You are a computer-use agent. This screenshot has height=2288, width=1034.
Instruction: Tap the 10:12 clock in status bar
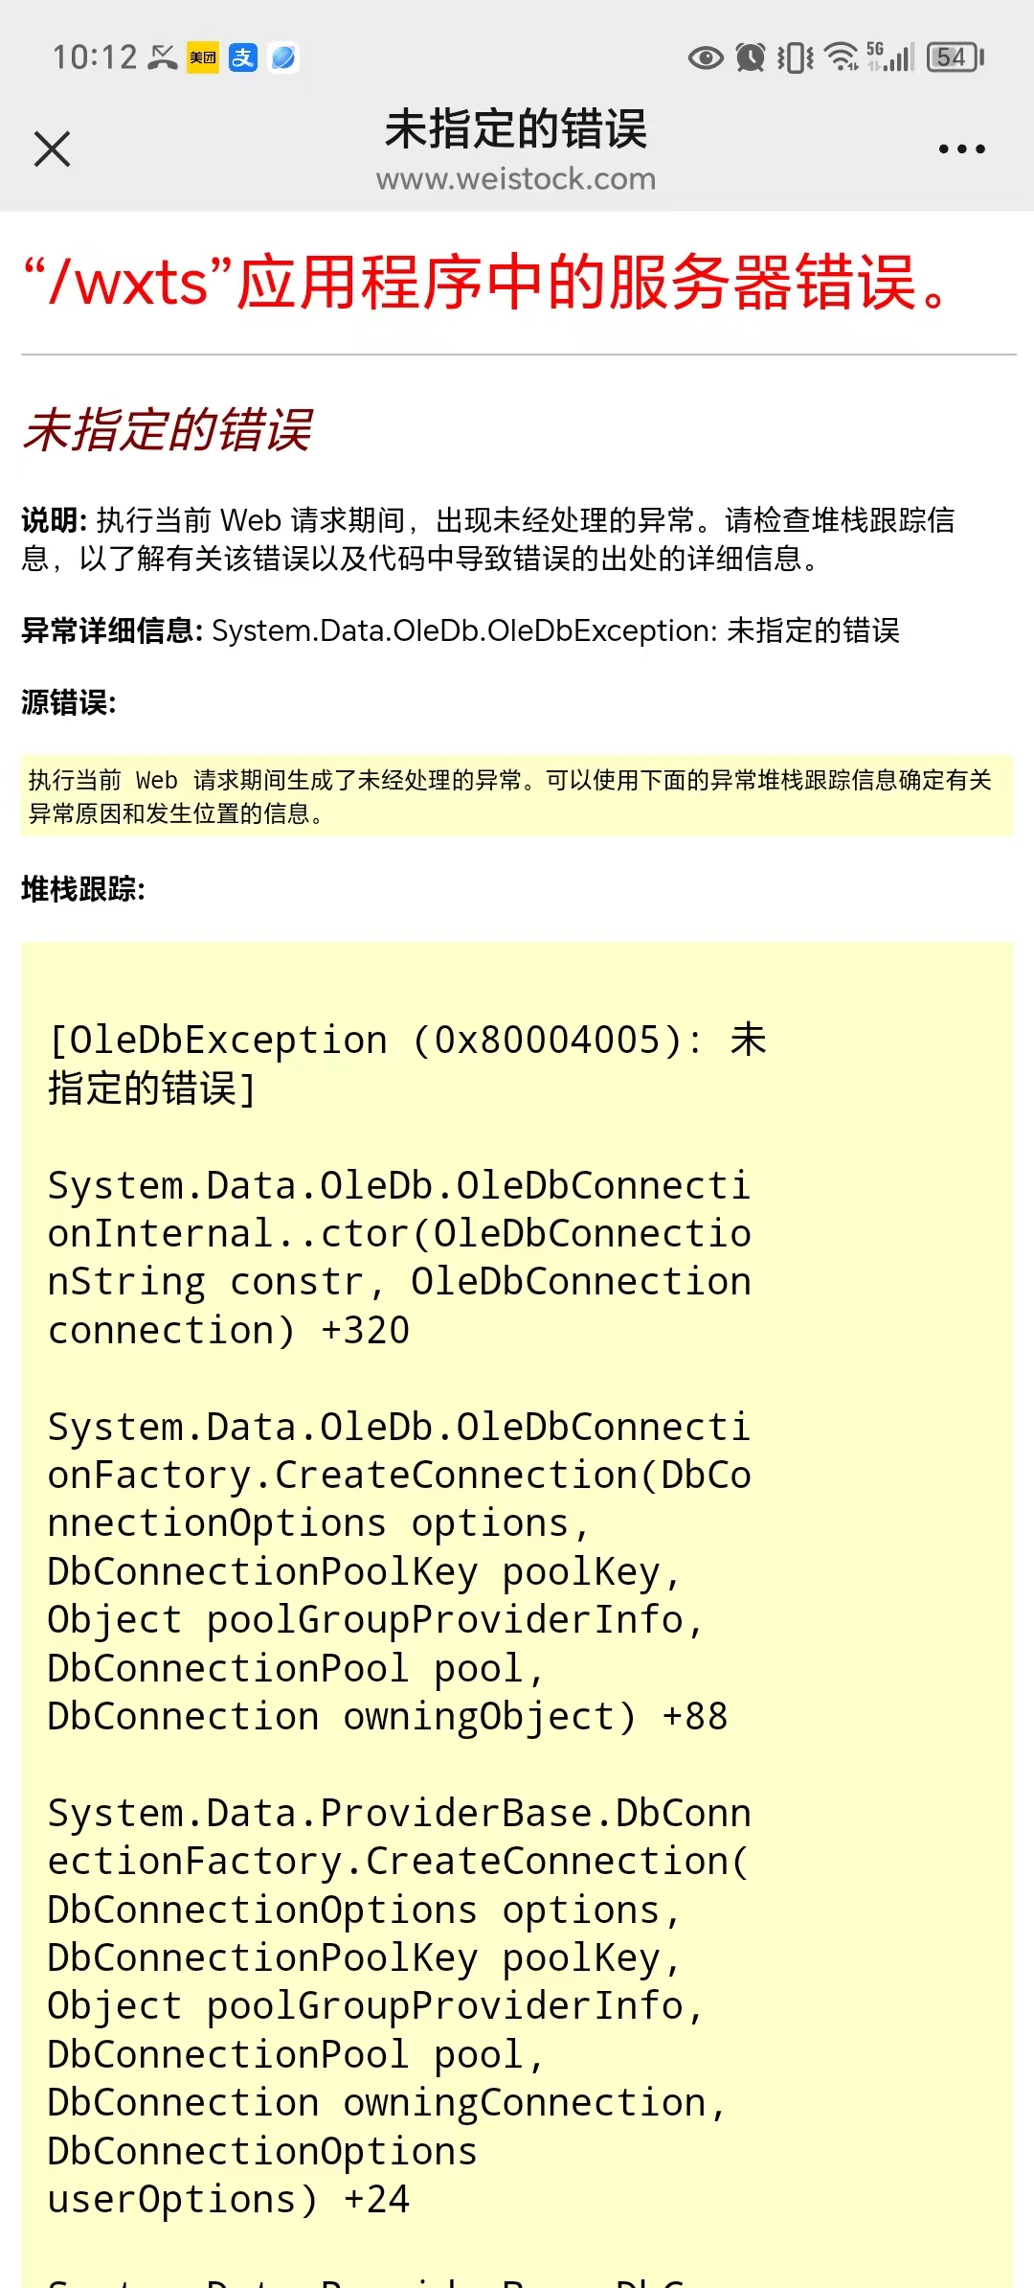96,57
